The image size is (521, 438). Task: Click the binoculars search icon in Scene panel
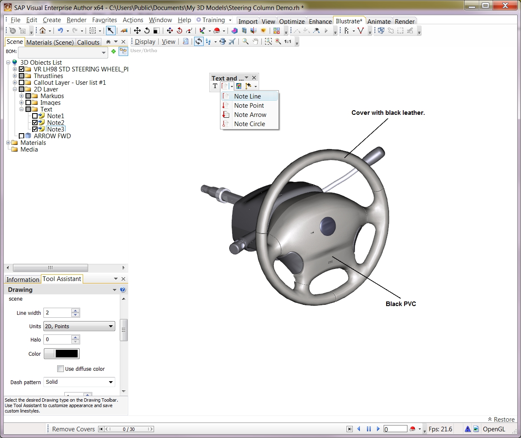coord(109,42)
